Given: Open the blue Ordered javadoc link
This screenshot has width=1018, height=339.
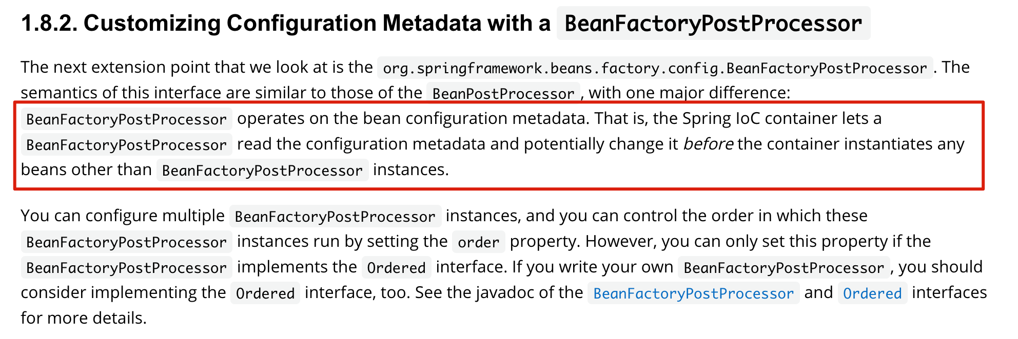Looking at the screenshot, I should tap(872, 293).
